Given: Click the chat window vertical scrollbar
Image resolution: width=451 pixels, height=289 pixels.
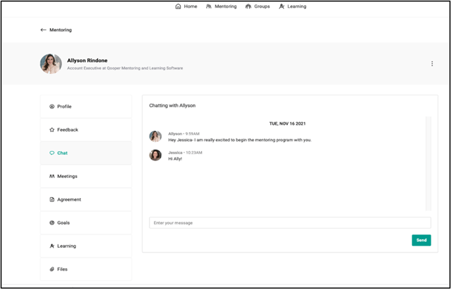Looking at the screenshot, I should point(429,163).
